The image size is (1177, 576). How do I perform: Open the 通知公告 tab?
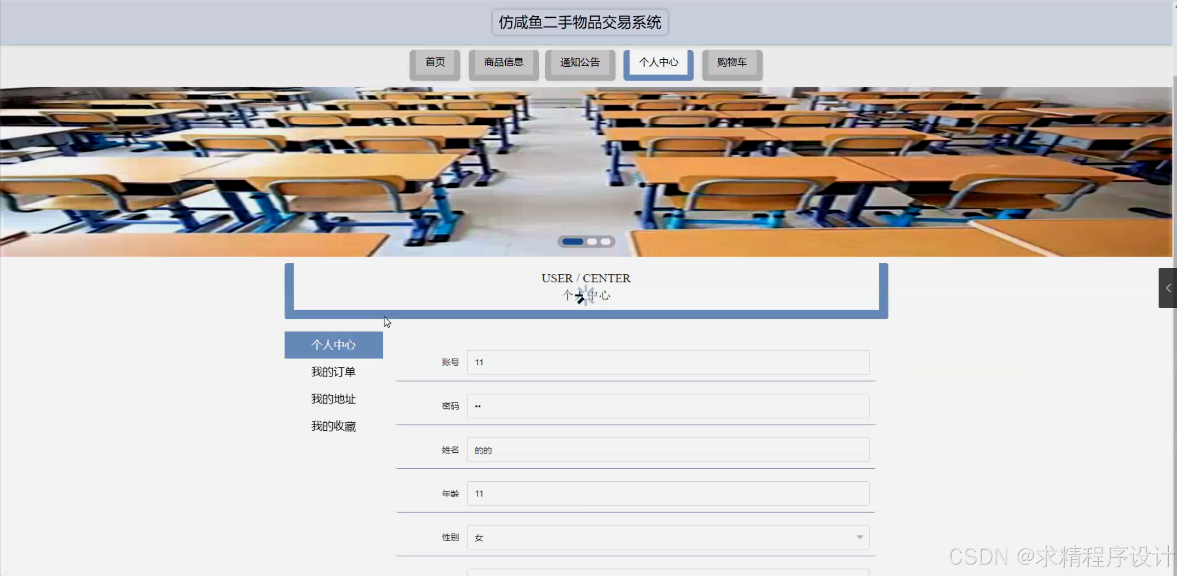[x=580, y=63]
